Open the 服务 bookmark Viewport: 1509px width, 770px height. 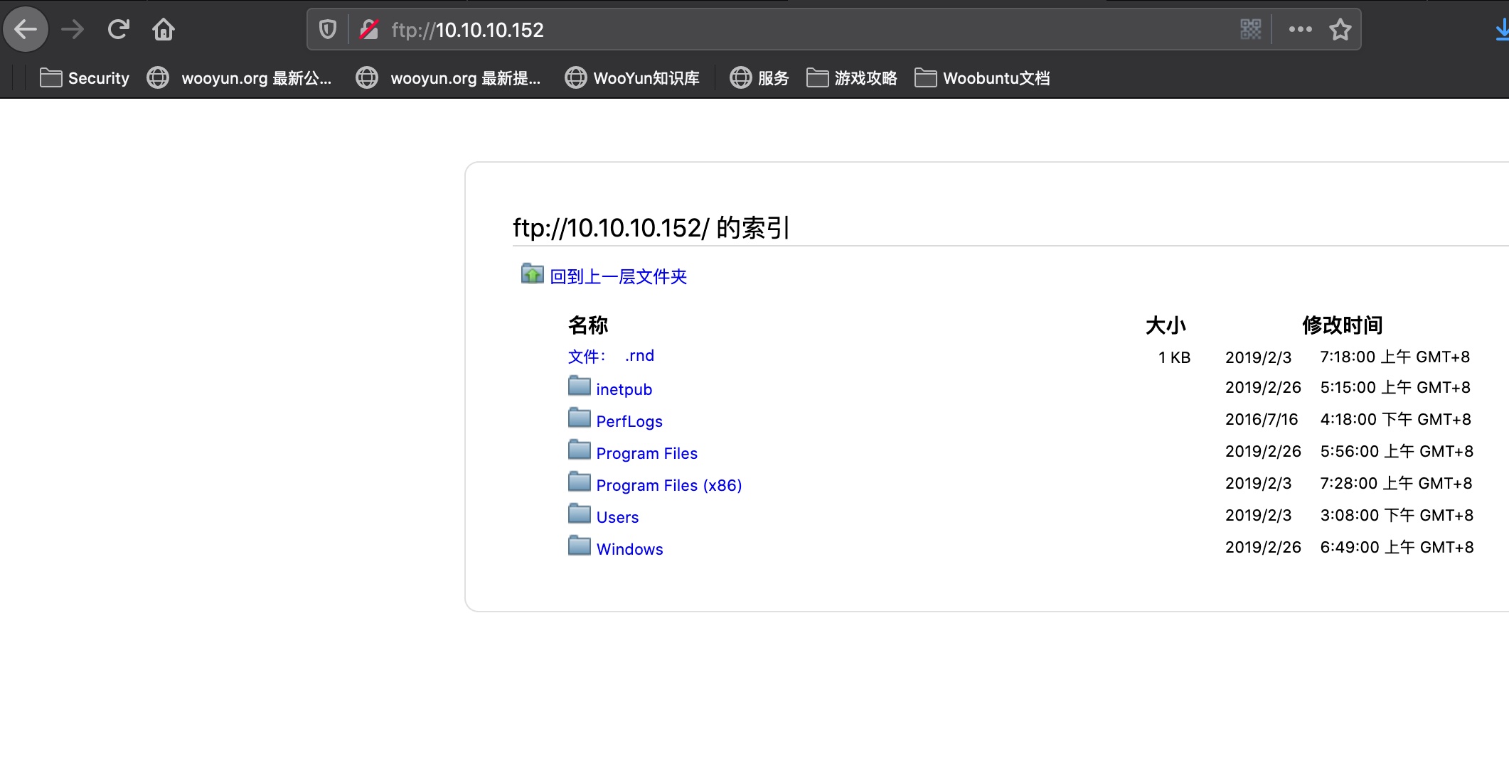coord(759,78)
